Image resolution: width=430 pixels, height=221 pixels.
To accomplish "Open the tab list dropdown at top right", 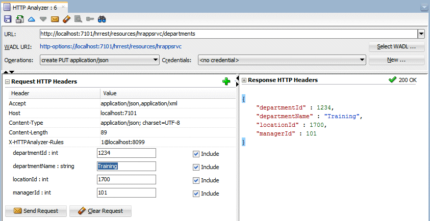I will pyautogui.click(x=424, y=9).
